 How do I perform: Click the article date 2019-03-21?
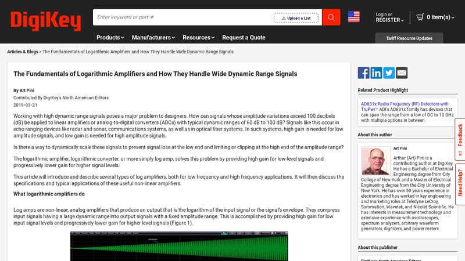click(25, 105)
